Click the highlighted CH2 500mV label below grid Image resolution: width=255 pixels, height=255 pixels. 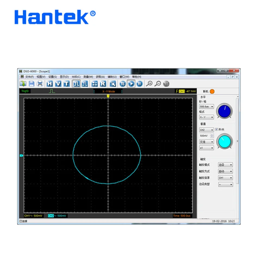[x=57, y=216]
